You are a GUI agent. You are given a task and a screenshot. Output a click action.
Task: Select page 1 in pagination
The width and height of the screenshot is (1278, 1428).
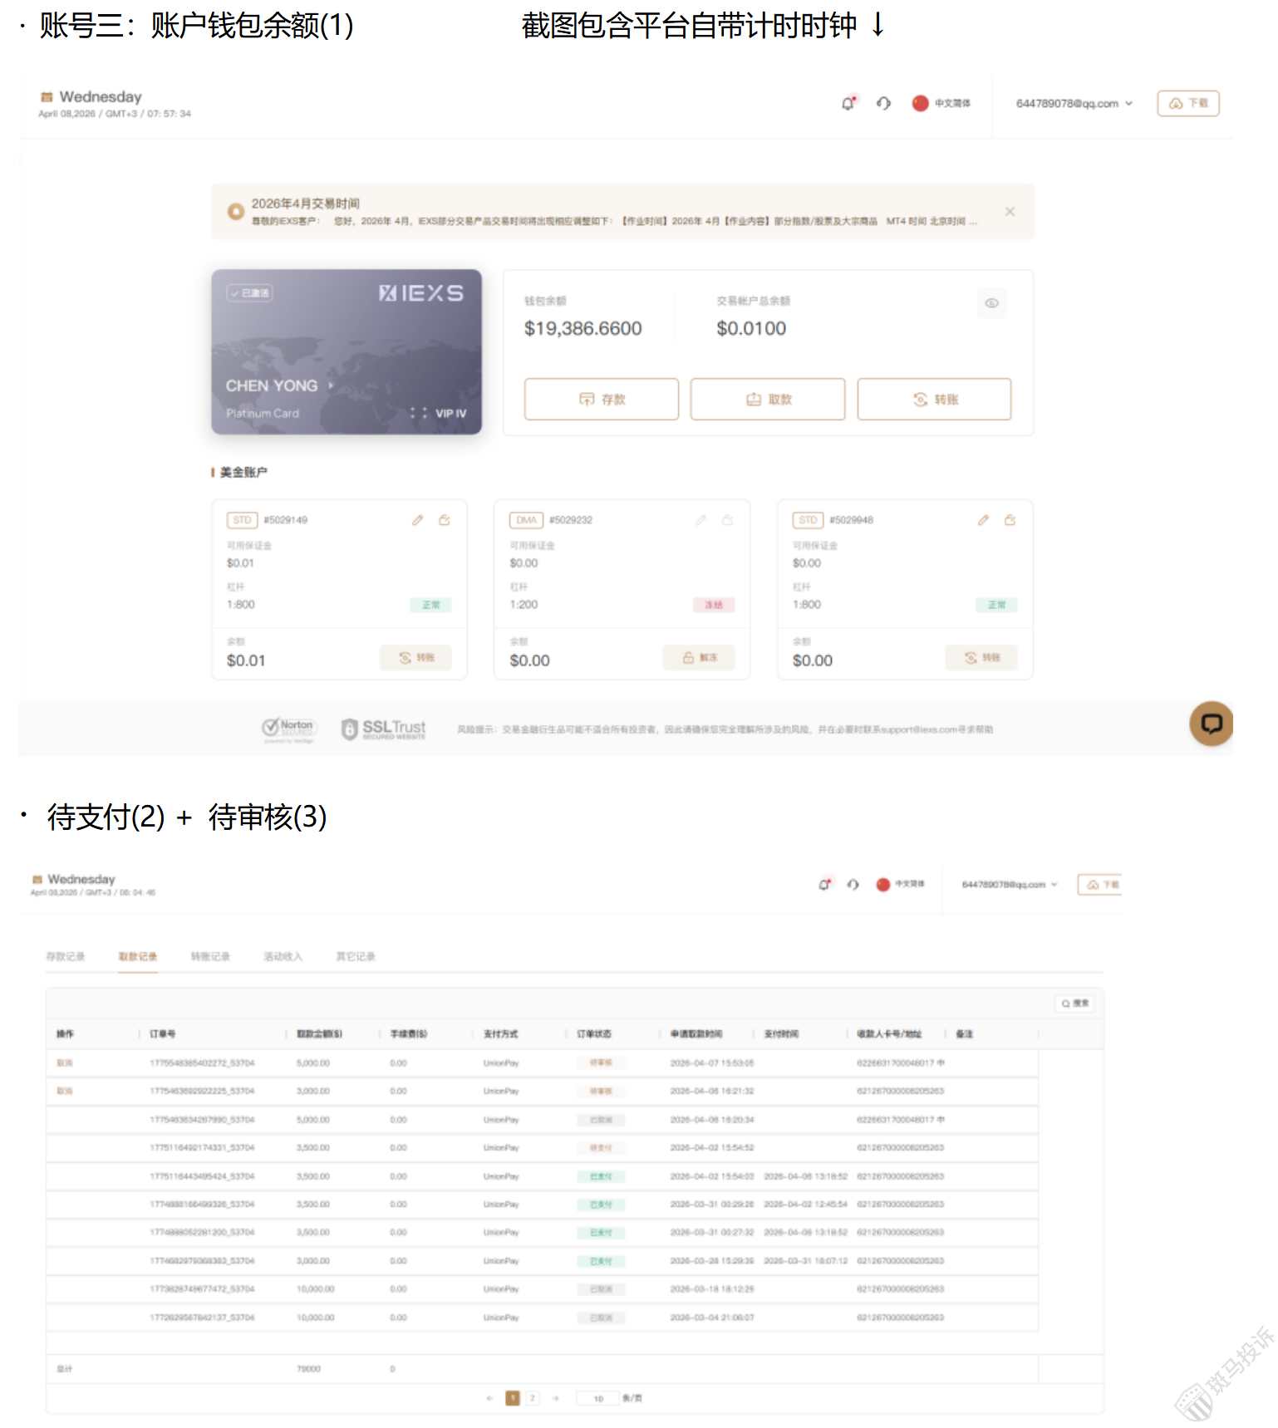click(513, 1398)
